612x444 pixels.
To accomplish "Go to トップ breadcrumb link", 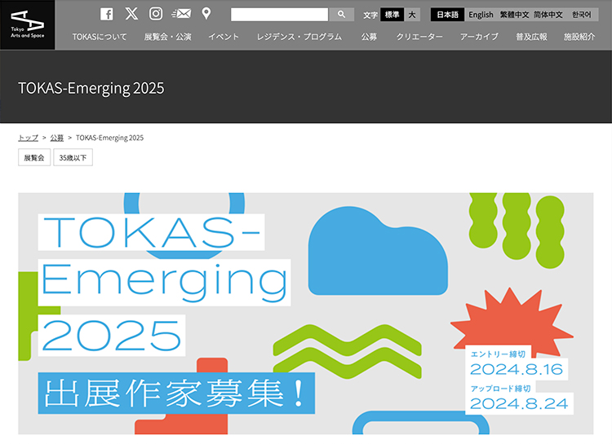I will pyautogui.click(x=28, y=138).
